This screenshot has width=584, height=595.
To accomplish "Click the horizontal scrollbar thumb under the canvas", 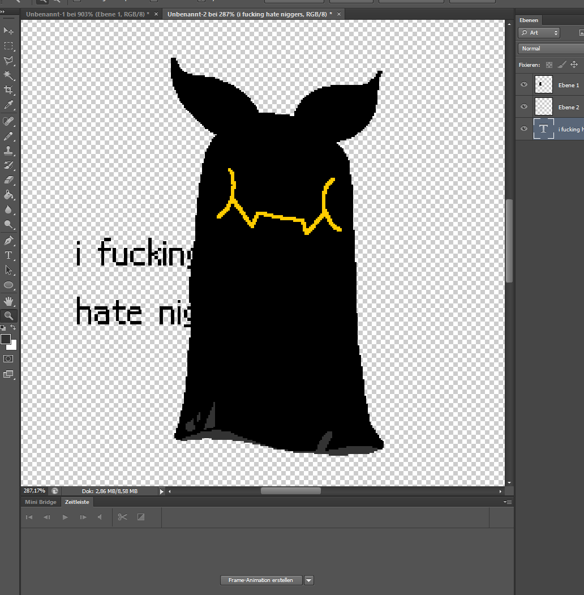I will click(291, 491).
